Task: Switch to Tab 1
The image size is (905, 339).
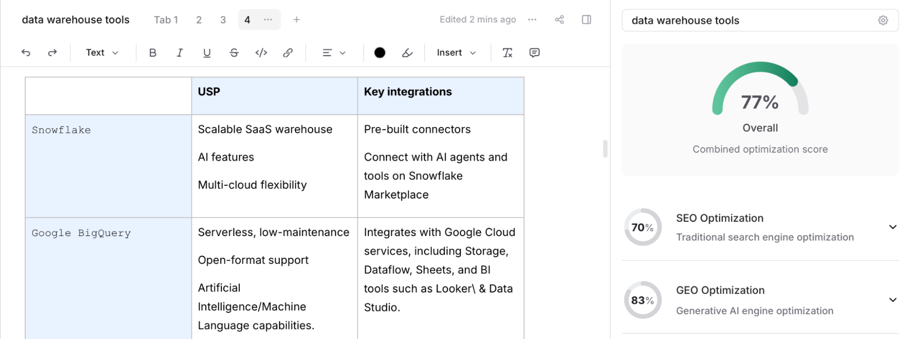Action: coord(166,20)
